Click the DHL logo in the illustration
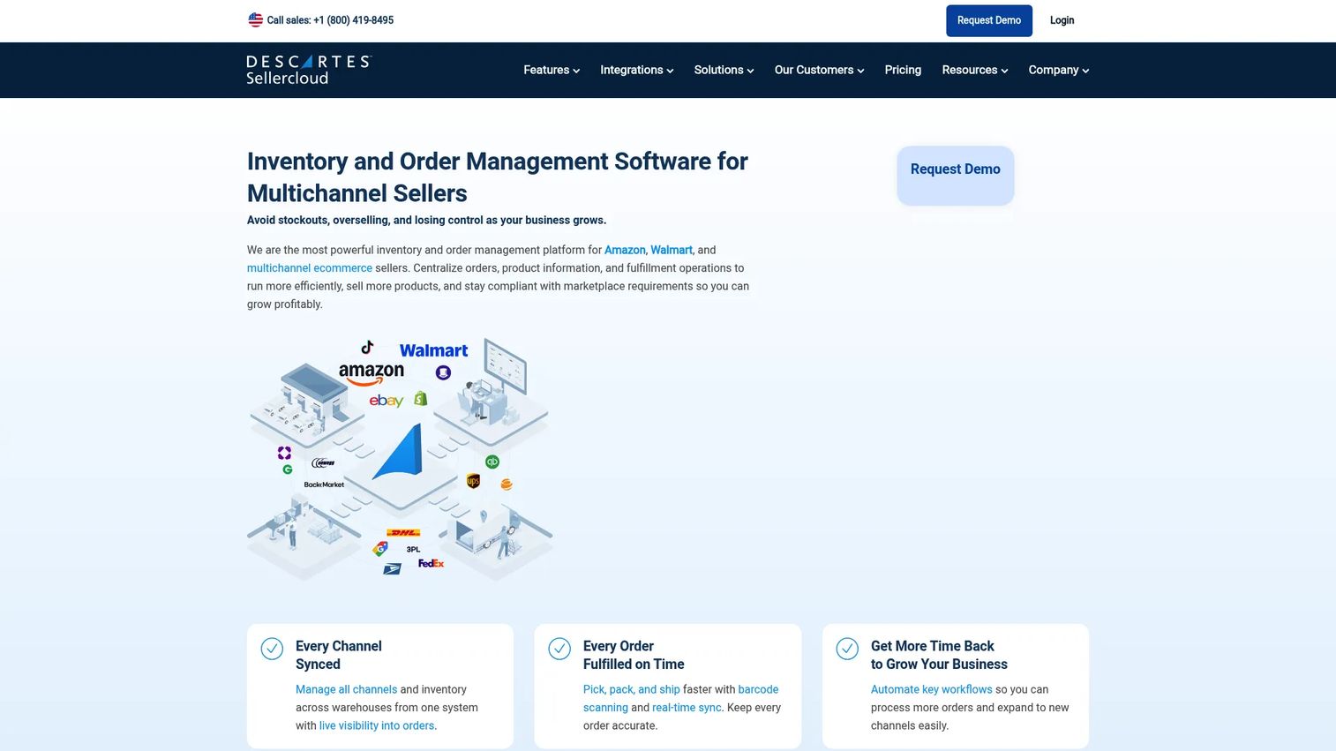1336x751 pixels. [x=403, y=533]
